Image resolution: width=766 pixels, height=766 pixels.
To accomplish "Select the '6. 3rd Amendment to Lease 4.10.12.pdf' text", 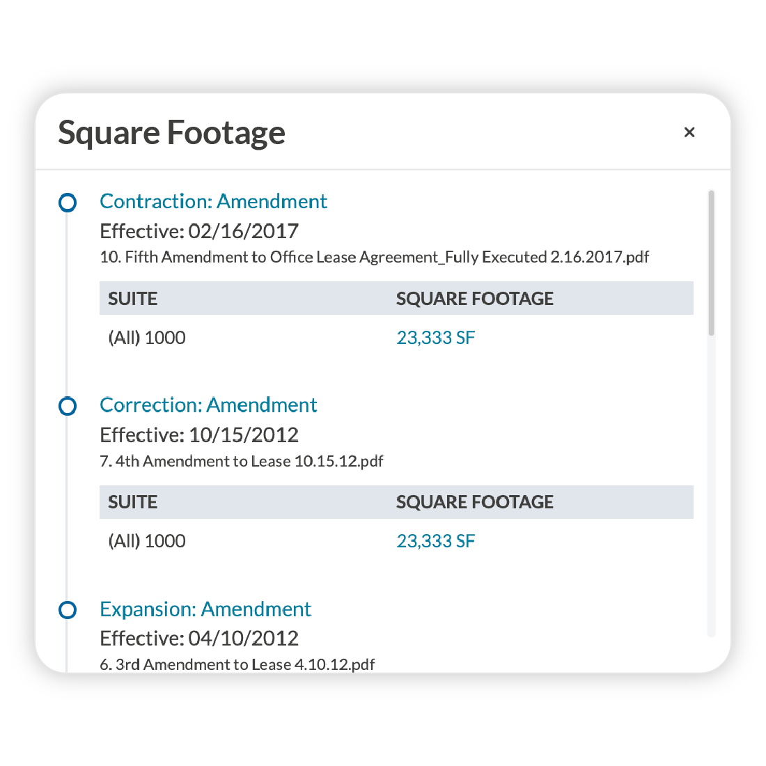I will click(237, 664).
